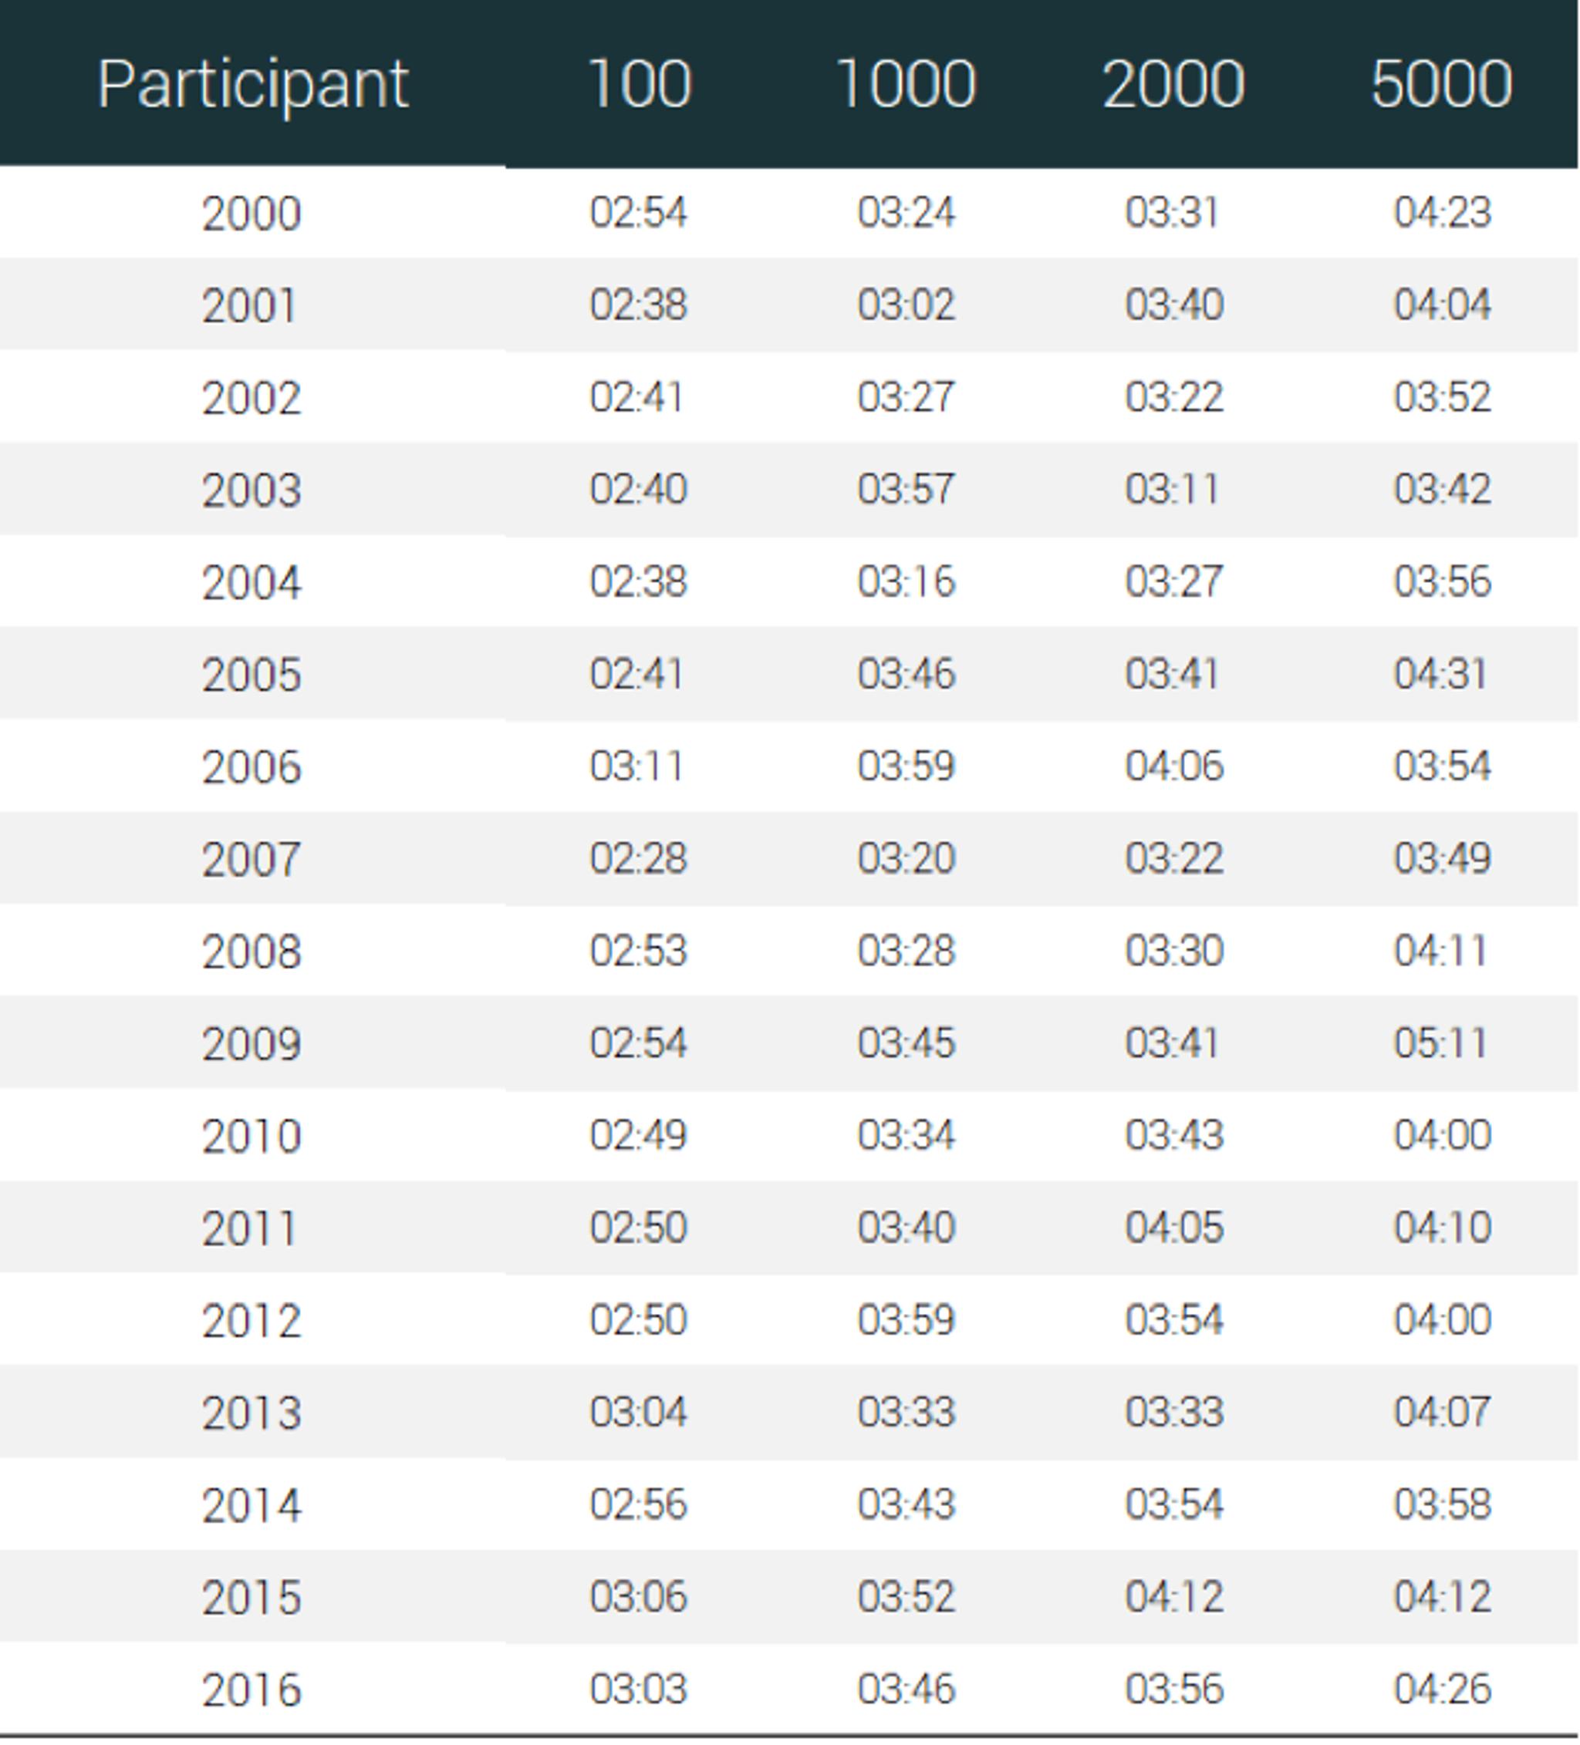
Task: Select participant 2013 row label
Action: tap(252, 1413)
